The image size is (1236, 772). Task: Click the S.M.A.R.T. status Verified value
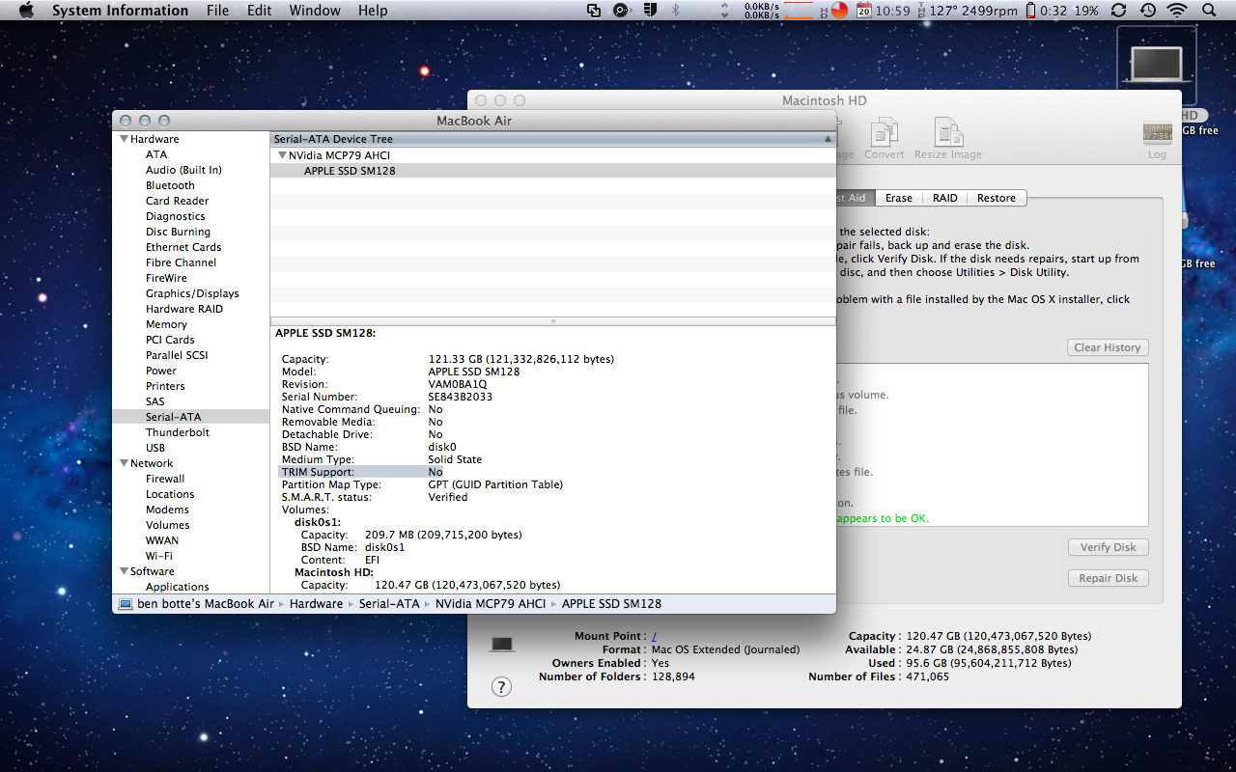[x=448, y=497]
